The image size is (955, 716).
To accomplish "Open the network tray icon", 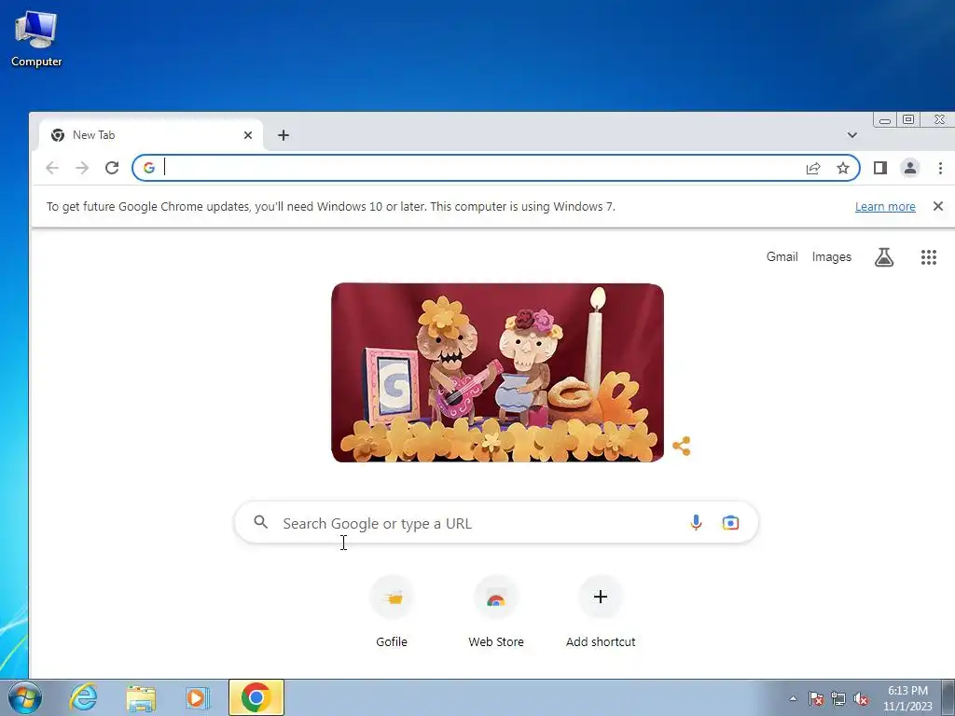I will point(838,699).
